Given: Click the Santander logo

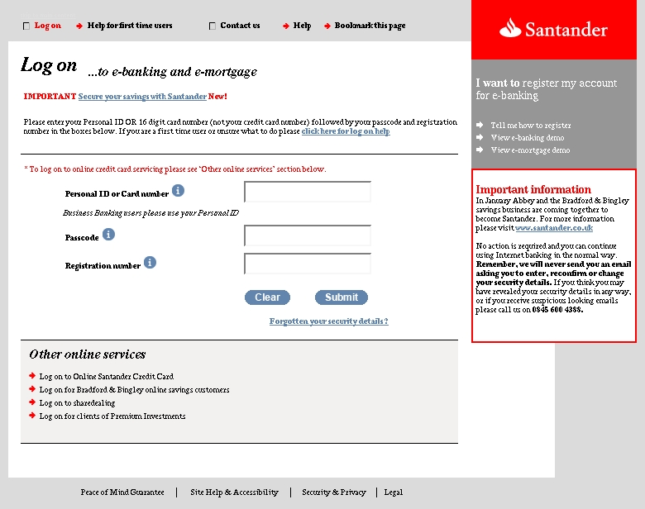Looking at the screenshot, I should pos(553,30).
